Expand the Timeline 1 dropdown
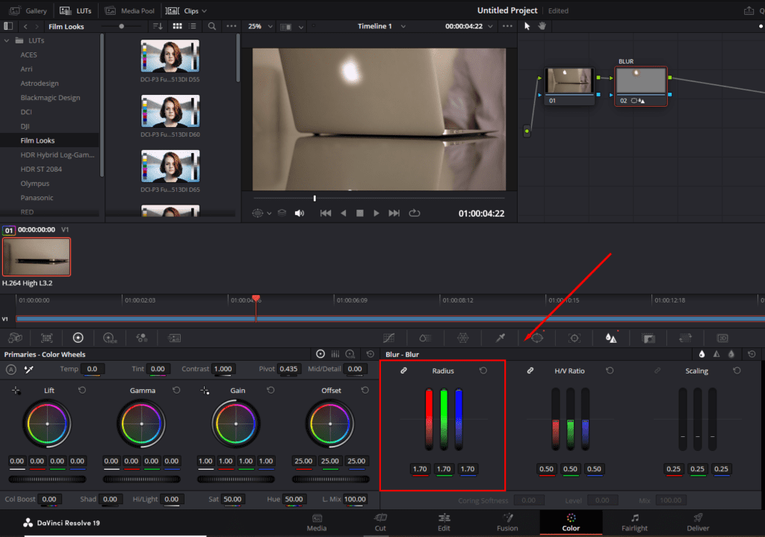765x537 pixels. point(403,26)
